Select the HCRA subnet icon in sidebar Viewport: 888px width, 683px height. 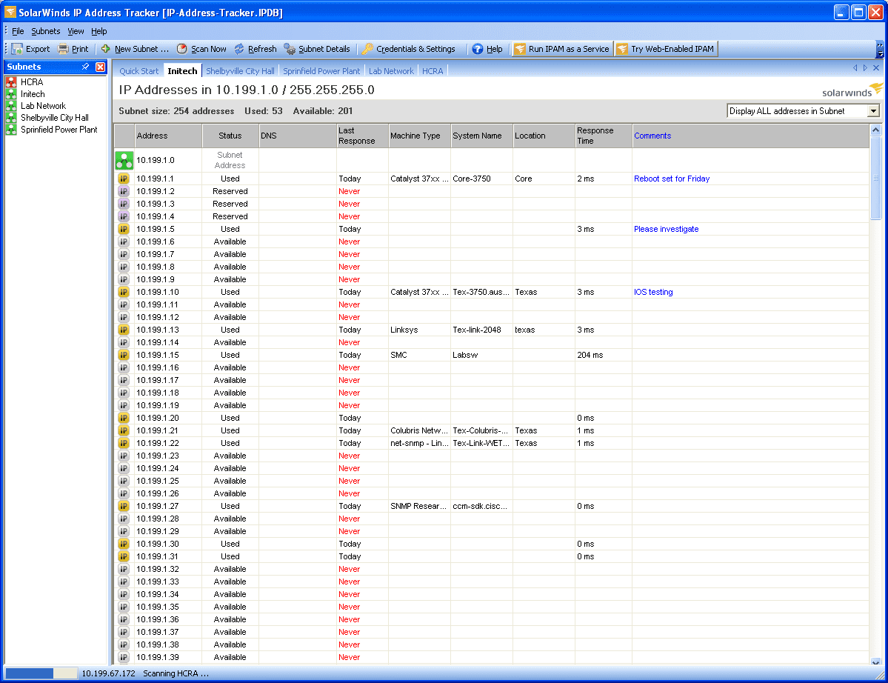11,82
